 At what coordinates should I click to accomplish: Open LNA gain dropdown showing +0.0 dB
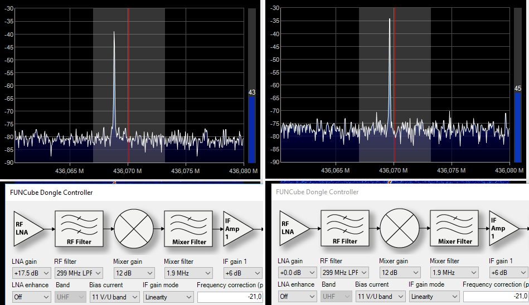297,272
